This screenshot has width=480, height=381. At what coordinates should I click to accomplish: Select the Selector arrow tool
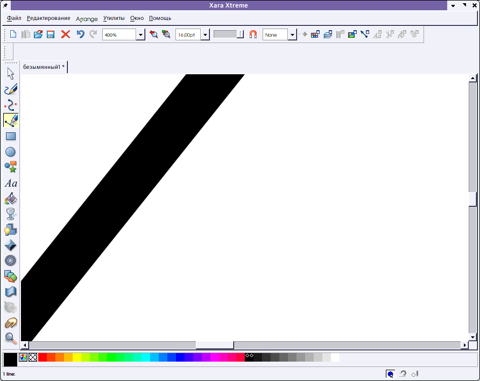(x=11, y=74)
